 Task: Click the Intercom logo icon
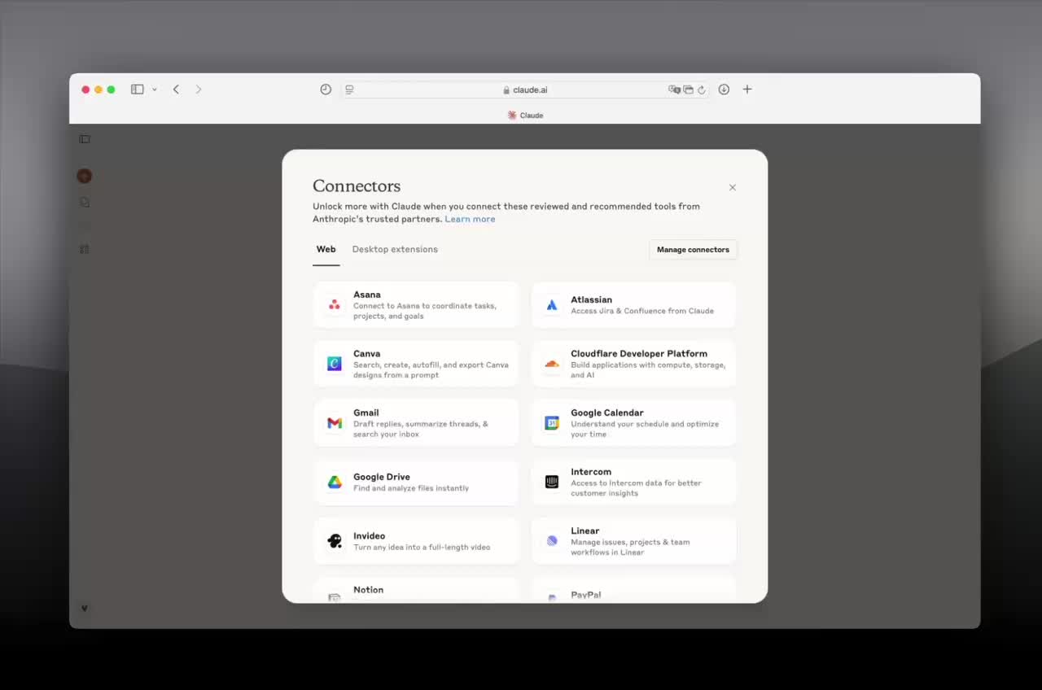552,482
